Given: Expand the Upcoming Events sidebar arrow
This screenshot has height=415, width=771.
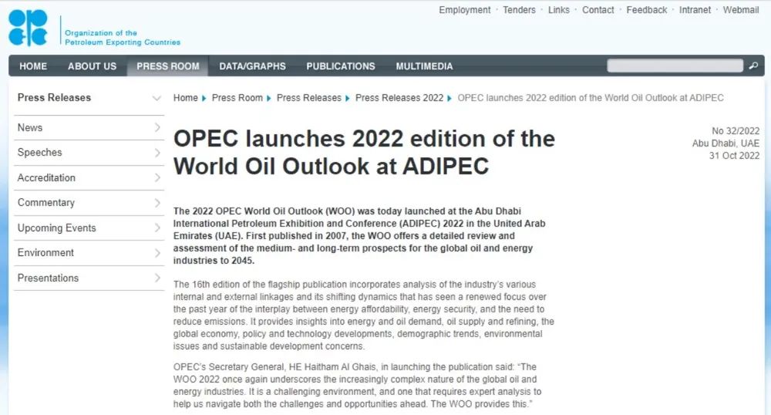Looking at the screenshot, I should [157, 228].
